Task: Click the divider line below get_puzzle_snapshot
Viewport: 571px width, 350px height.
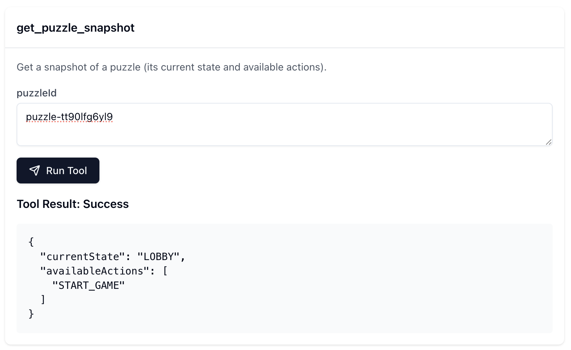Action: click(285, 46)
